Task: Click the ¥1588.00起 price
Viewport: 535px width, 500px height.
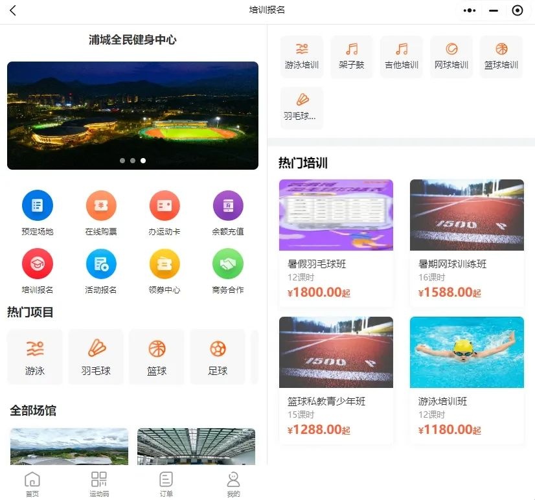Action: 450,293
